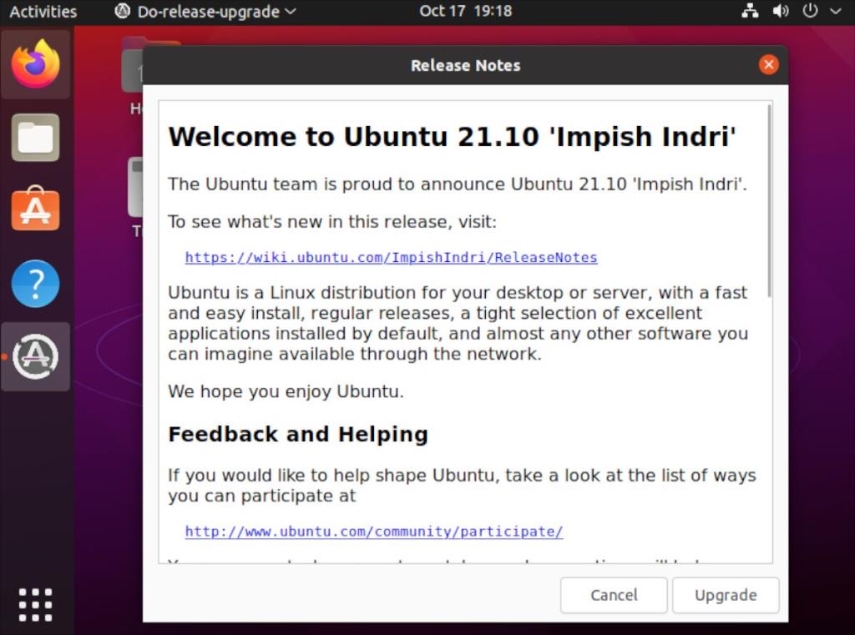This screenshot has height=635, width=855.
Task: Open the system menu via the top-right chevron
Action: click(x=835, y=11)
